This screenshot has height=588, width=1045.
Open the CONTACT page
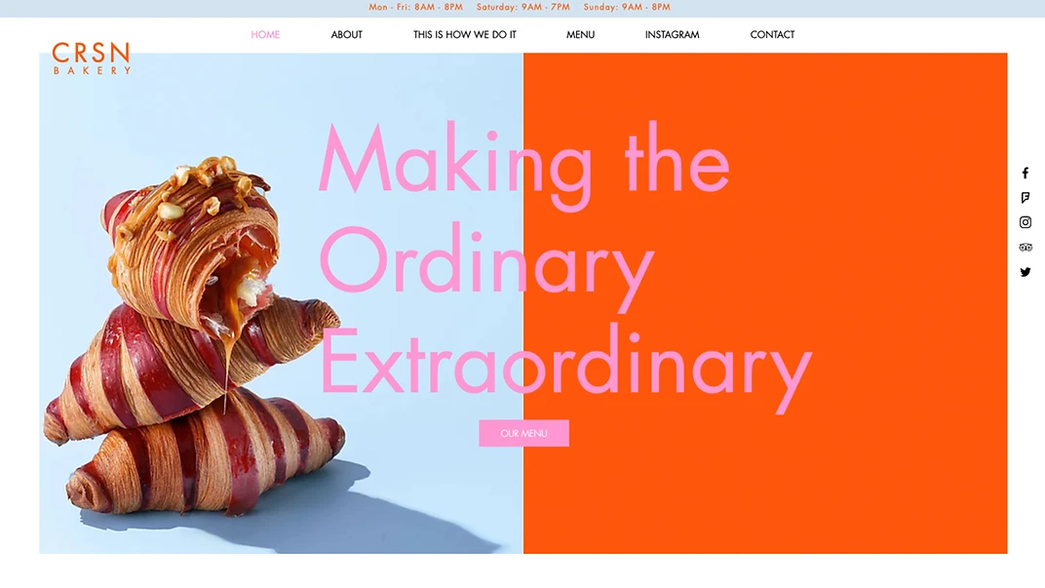772,35
